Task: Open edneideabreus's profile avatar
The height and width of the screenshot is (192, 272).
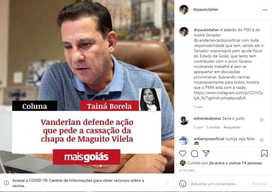Action: pos(184,120)
